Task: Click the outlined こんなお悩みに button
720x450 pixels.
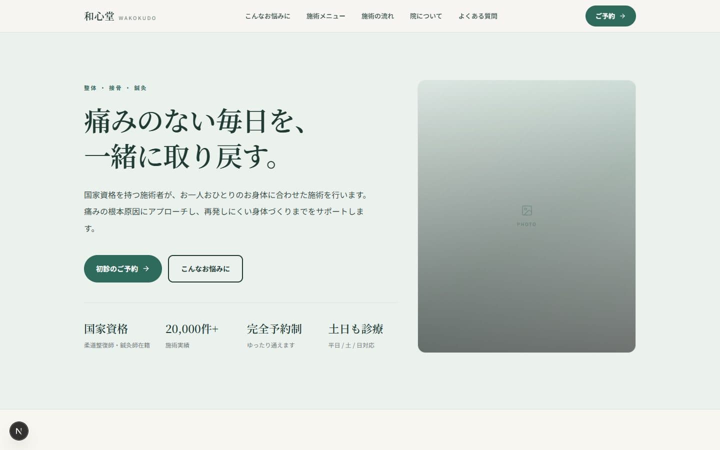Action: click(205, 268)
